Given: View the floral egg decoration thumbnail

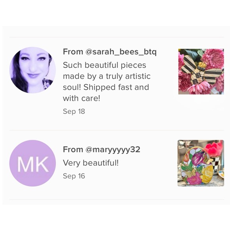Looking at the screenshot, I should [x=201, y=163].
